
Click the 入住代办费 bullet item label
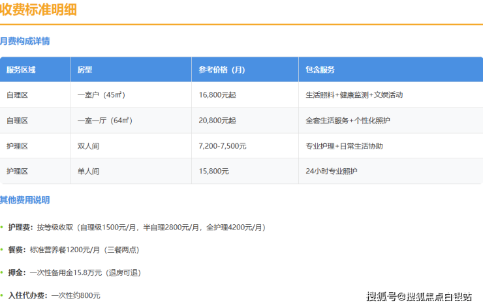click(27, 295)
